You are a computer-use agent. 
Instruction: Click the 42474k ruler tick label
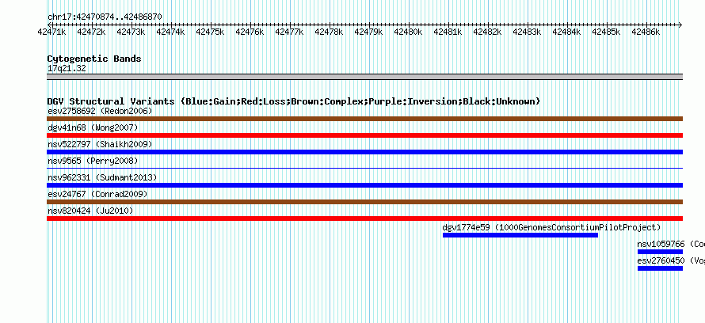170,32
